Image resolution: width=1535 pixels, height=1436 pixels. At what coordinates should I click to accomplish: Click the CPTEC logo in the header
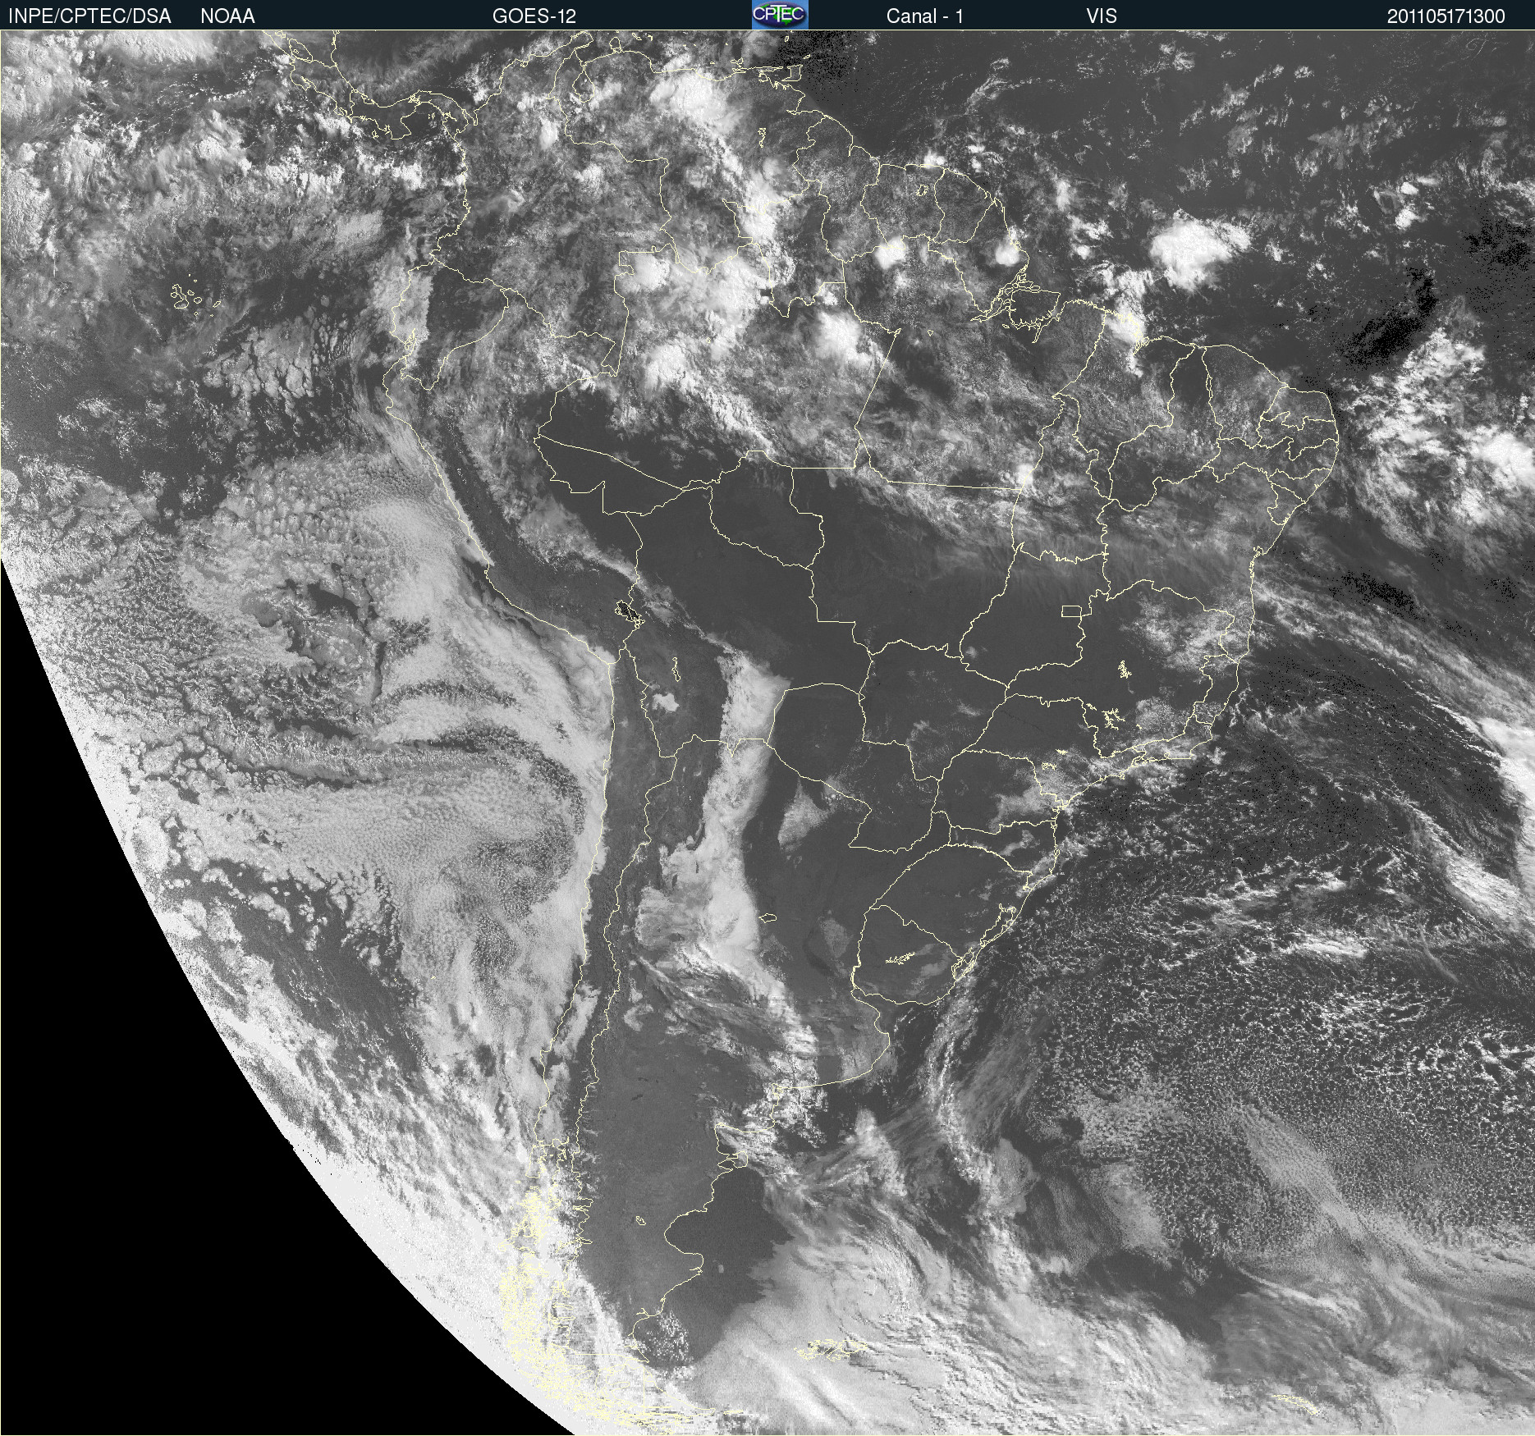tap(779, 15)
